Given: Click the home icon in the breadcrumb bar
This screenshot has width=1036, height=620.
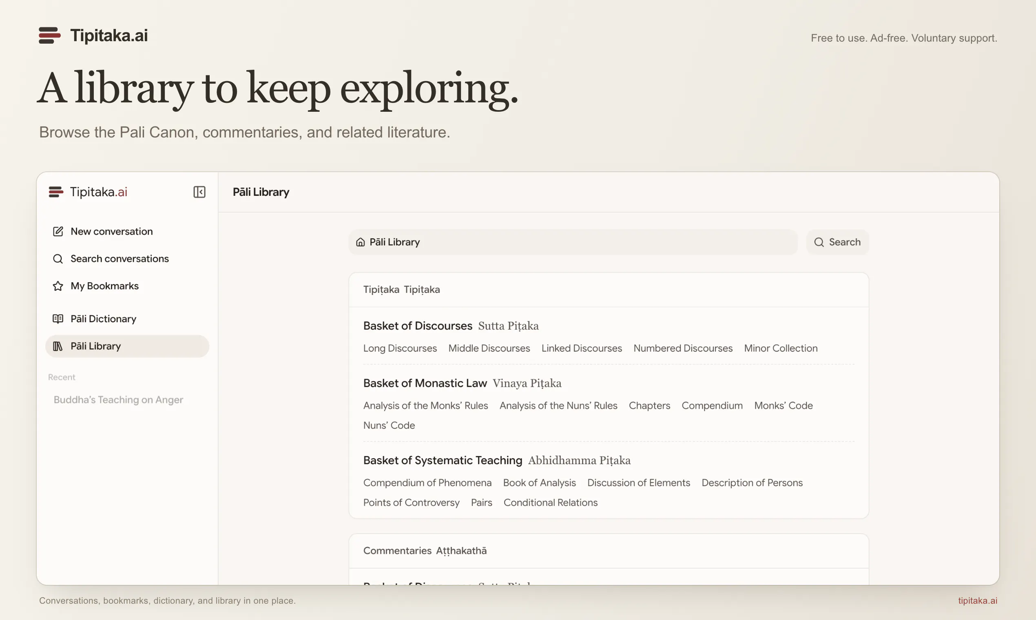Looking at the screenshot, I should click(360, 242).
